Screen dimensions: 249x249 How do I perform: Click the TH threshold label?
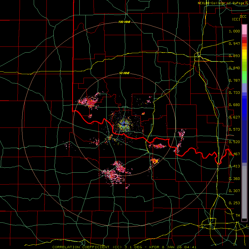tap(238, 216)
